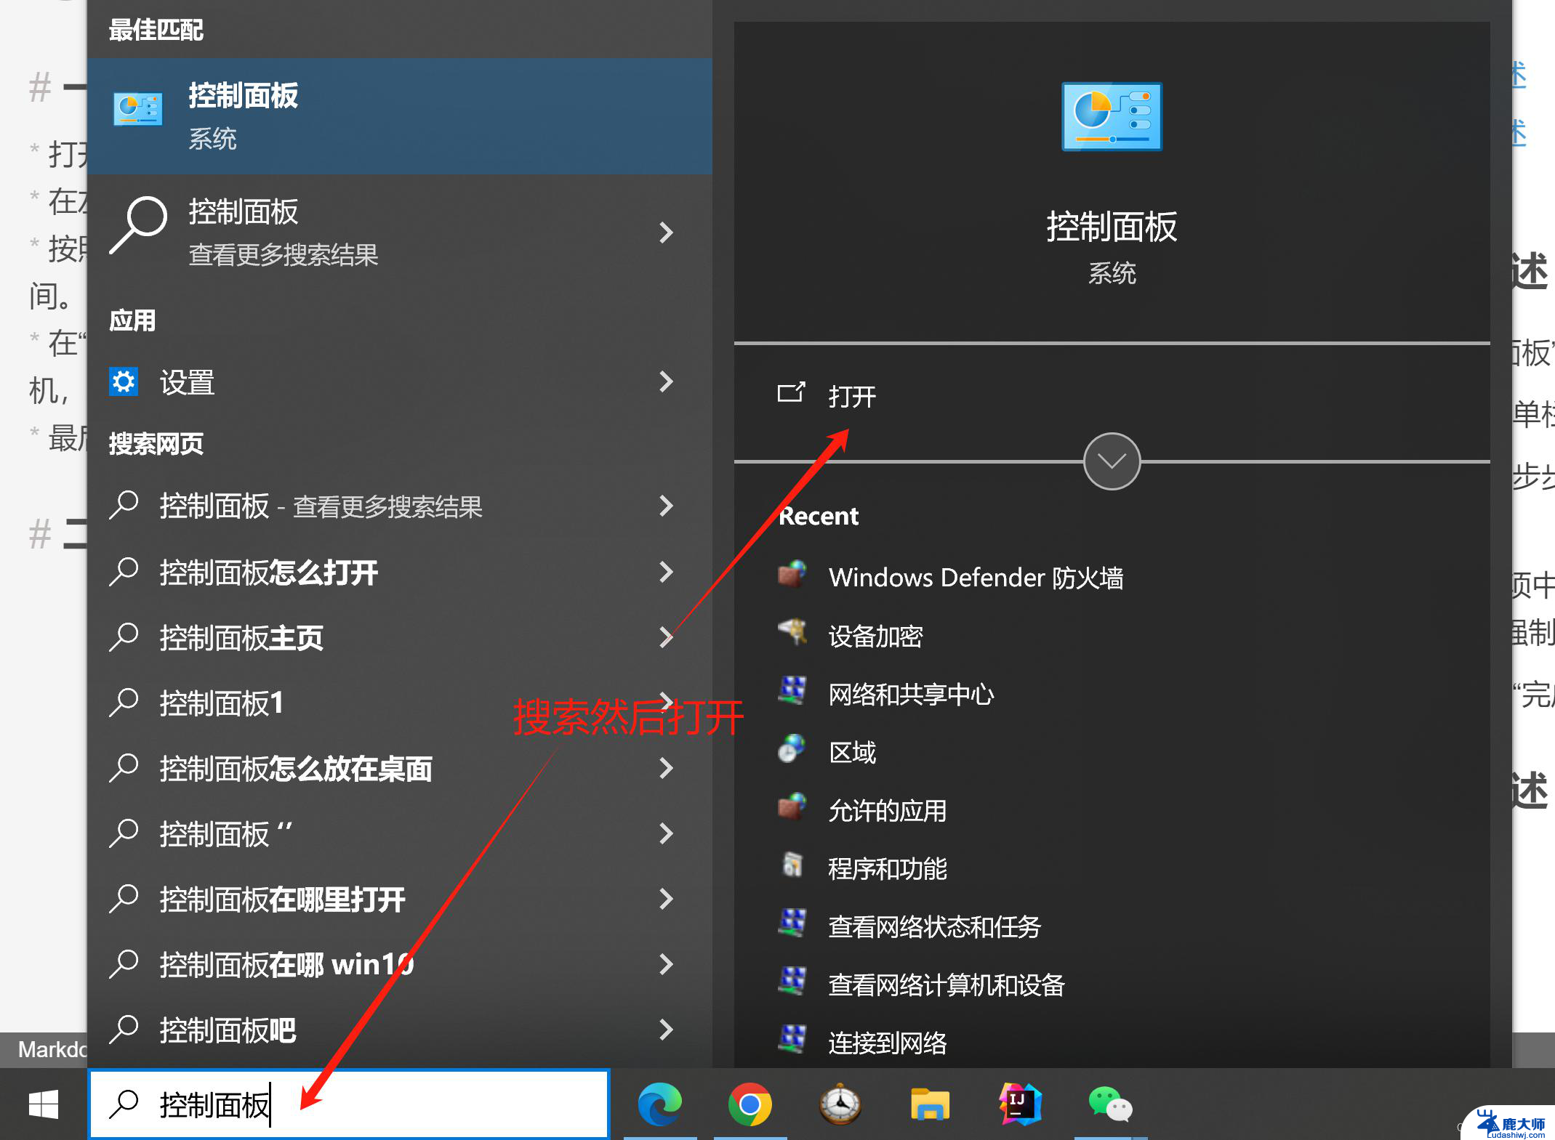Open Windows Defender 防火墙 from Recent
Image resolution: width=1555 pixels, height=1140 pixels.
pos(966,575)
